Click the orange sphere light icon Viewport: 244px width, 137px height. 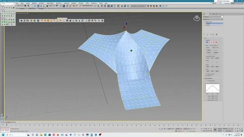(48, 21)
